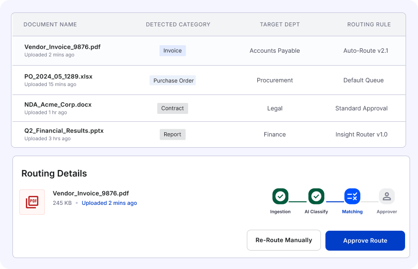Click the Routing Details heading
The width and height of the screenshot is (418, 269).
pos(54,174)
